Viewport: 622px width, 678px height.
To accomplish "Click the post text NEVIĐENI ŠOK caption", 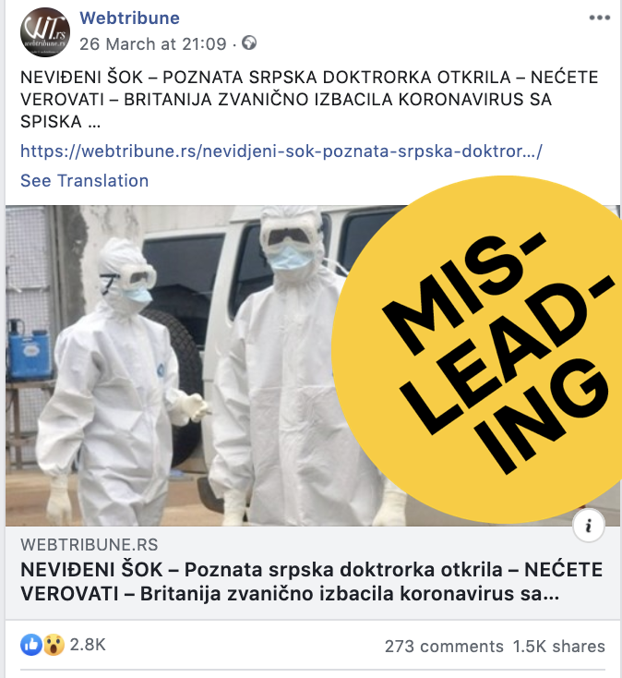I will click(309, 100).
